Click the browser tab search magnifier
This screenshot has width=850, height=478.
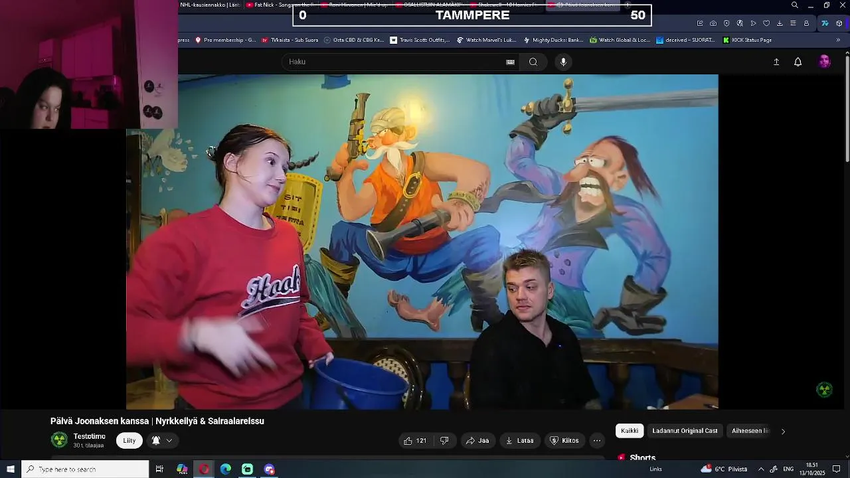[795, 5]
